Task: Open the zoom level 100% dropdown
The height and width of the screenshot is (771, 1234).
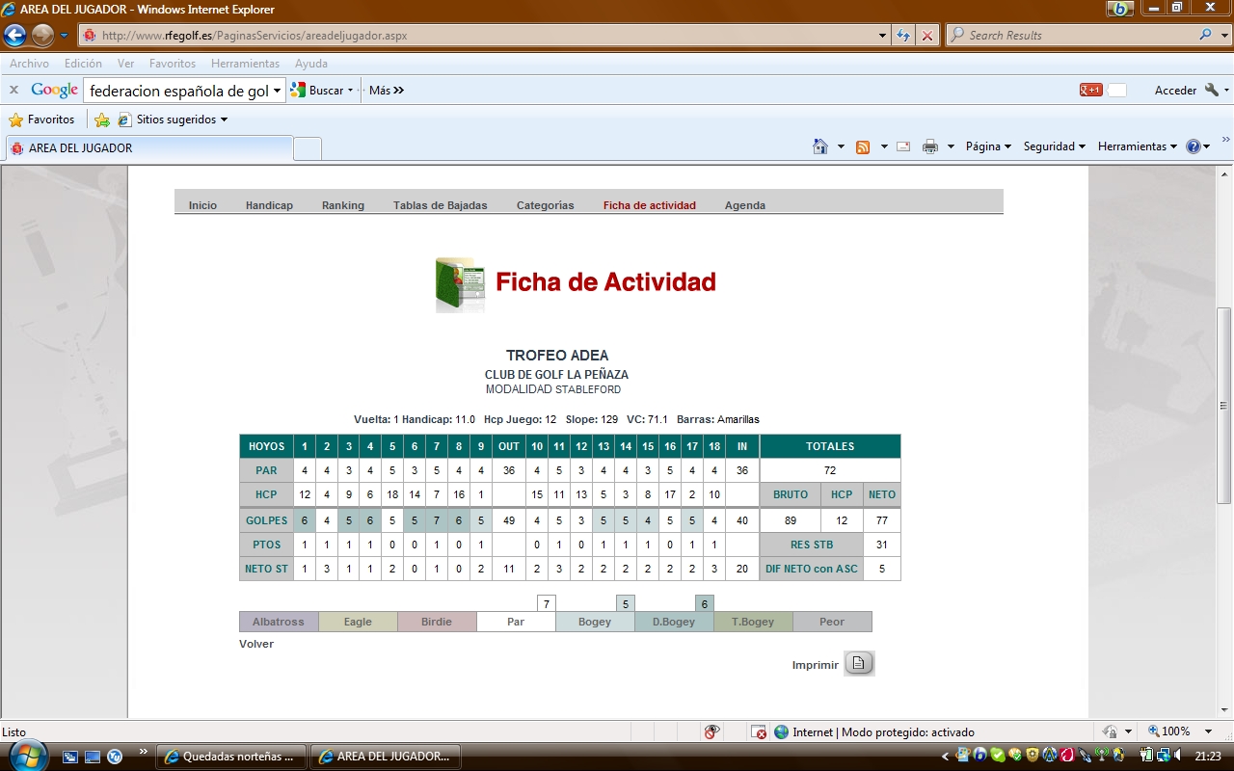Action: pos(1209,732)
